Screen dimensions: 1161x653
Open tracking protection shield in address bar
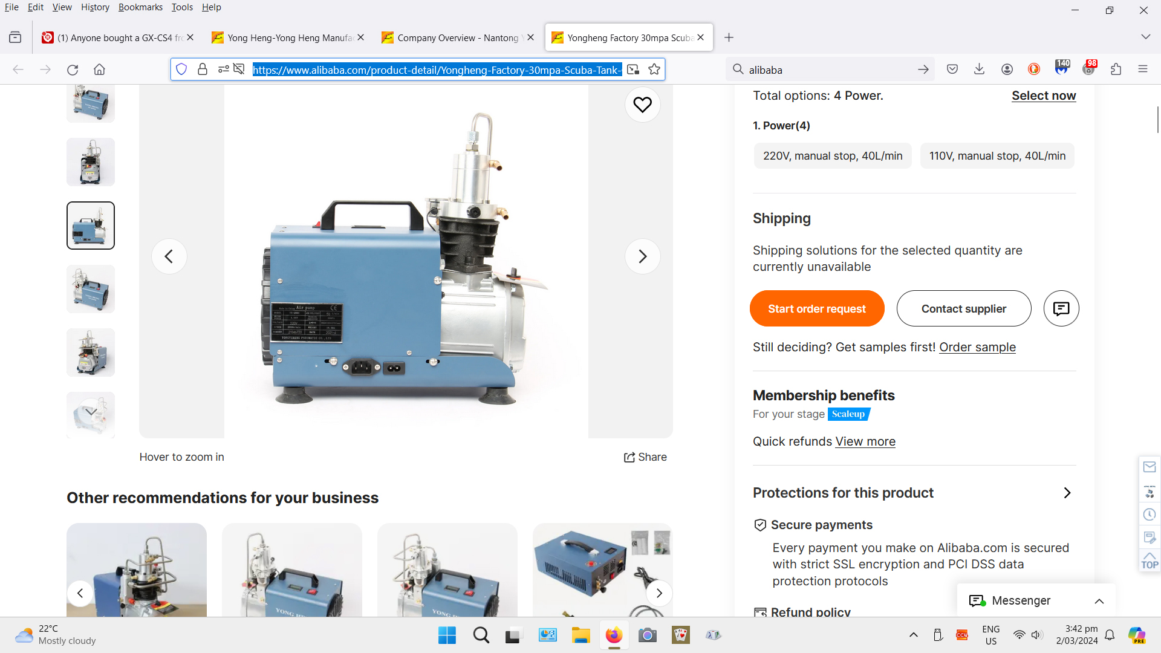(181, 70)
